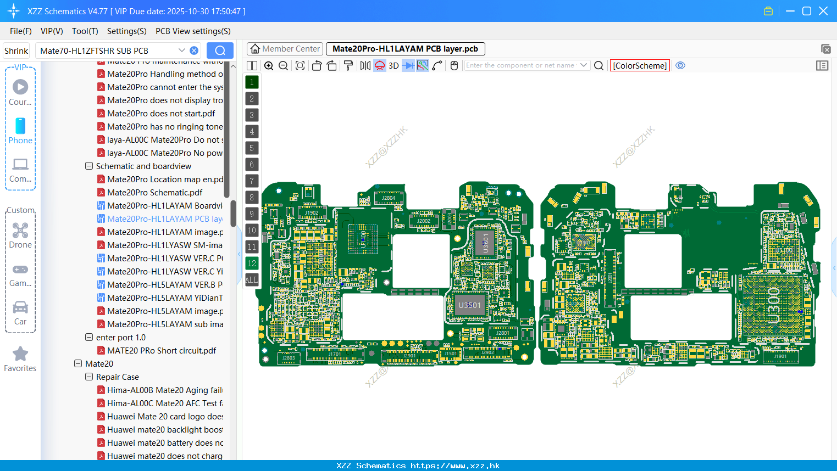
Task: Rotate the board clockwise
Action: pos(332,65)
